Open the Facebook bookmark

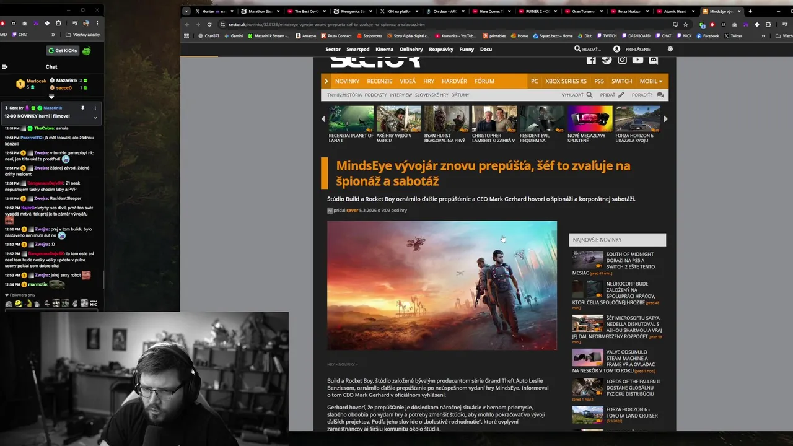[x=708, y=36]
